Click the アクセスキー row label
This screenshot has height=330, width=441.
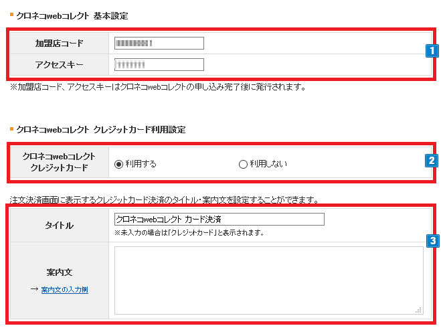(60, 65)
